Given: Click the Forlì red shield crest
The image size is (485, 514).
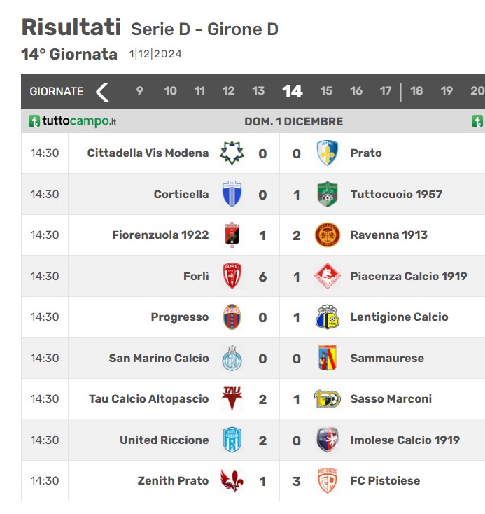Looking at the screenshot, I should tap(232, 276).
